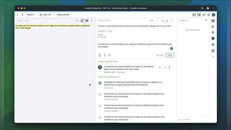Collapse TM AND MT SUGGESTIONS section

click(109, 77)
